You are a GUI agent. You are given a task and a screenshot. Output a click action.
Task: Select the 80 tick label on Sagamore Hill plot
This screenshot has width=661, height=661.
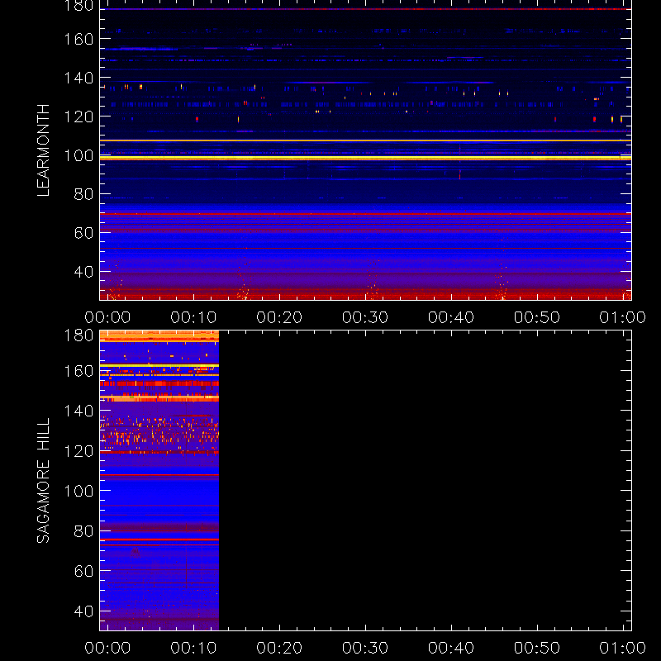[83, 530]
